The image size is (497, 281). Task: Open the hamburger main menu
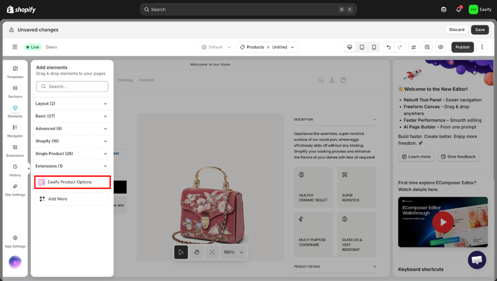15,47
